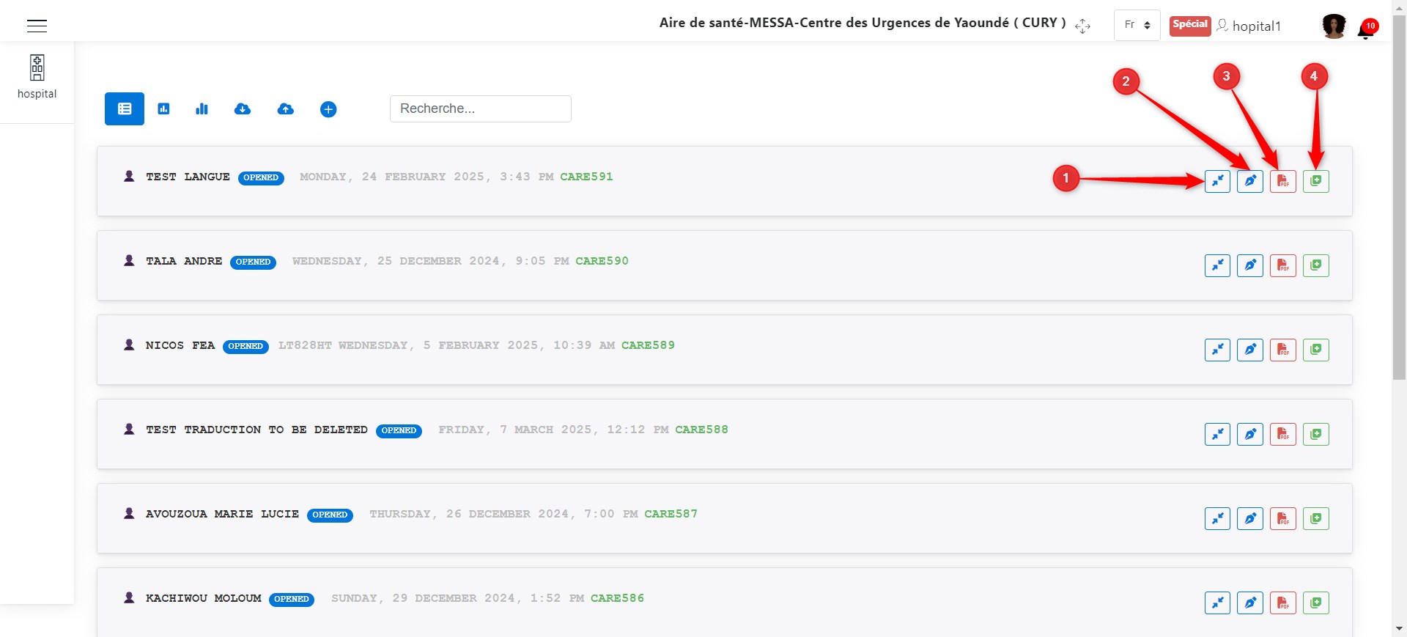Open the hamburger menu
This screenshot has width=1407, height=637.
tap(37, 26)
